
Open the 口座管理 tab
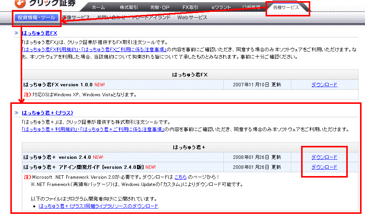251,7
